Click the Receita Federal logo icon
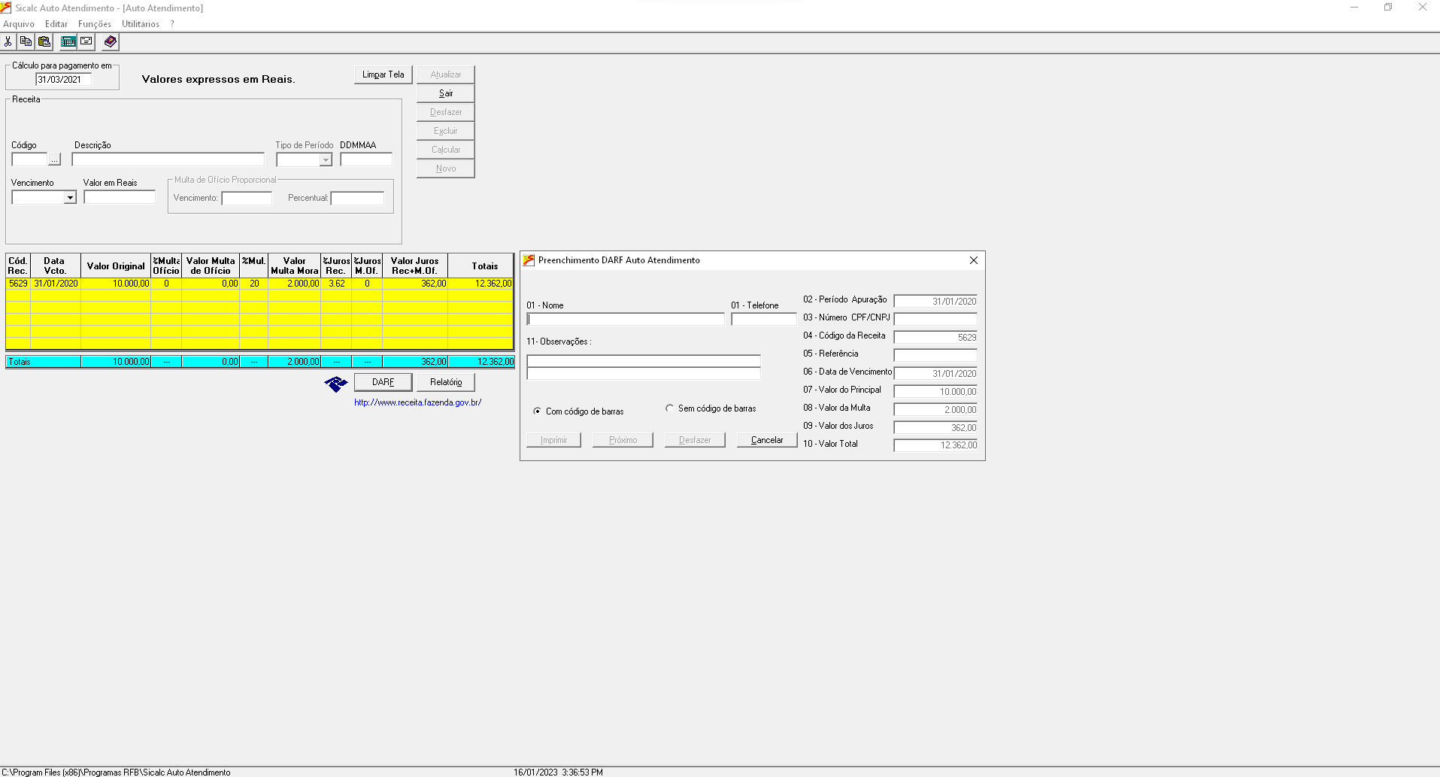Viewport: 1440px width, 777px height. click(x=336, y=384)
